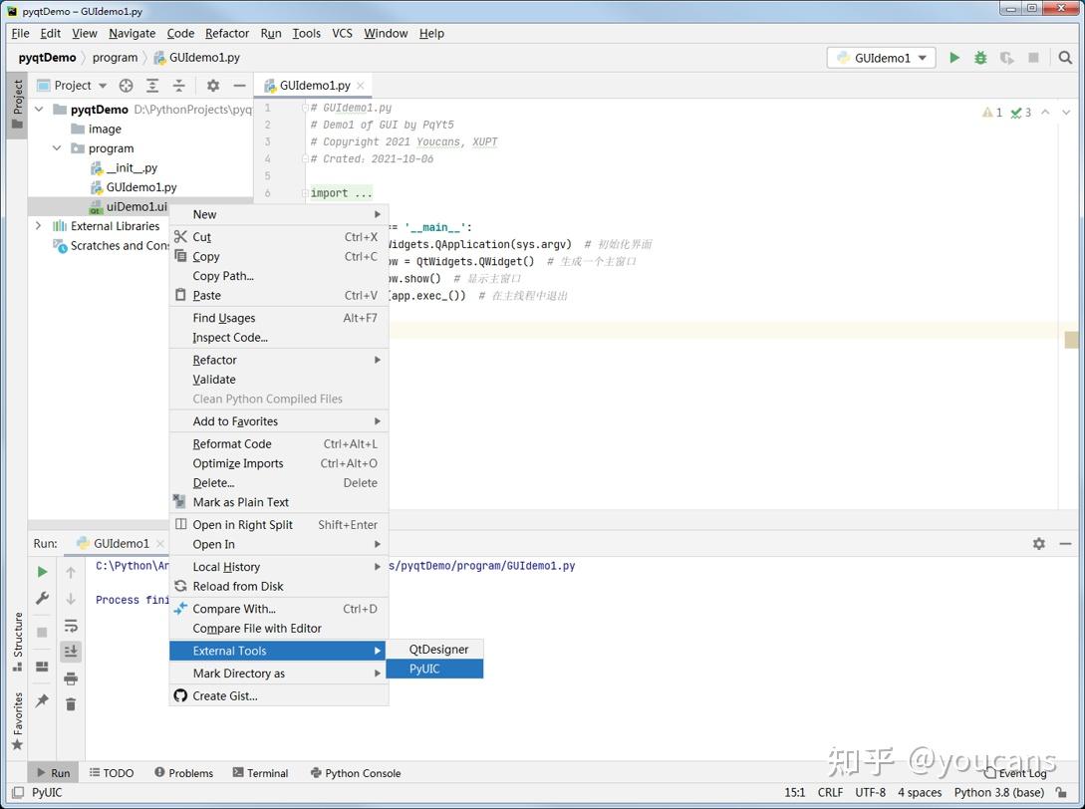Open Project panel settings gear
The image size is (1085, 809).
pos(212,85)
